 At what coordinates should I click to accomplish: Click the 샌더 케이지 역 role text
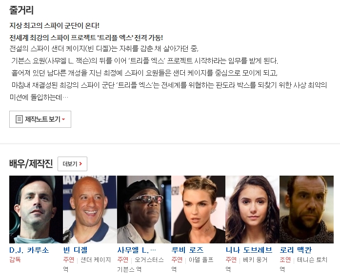tap(87, 264)
